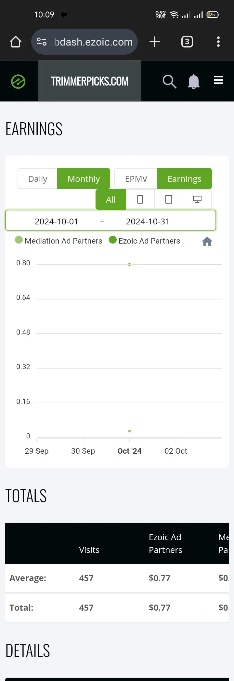
Task: Open browser three-dot overflow menu
Action: click(218, 42)
